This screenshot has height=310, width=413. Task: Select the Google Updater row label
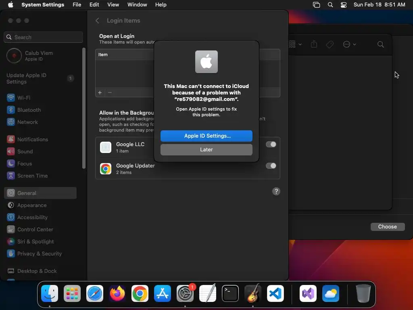pyautogui.click(x=136, y=165)
